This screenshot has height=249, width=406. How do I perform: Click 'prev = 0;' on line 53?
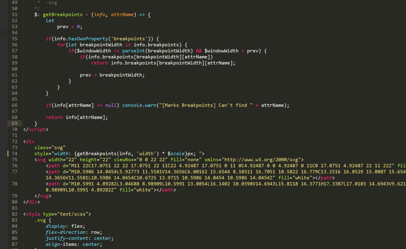[x=70, y=27]
